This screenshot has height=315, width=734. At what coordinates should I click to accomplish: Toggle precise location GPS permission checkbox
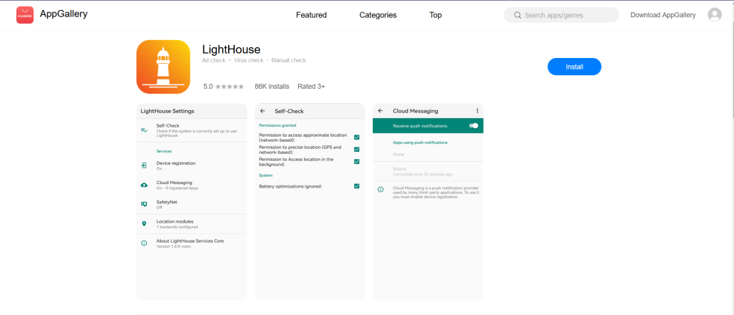click(357, 150)
